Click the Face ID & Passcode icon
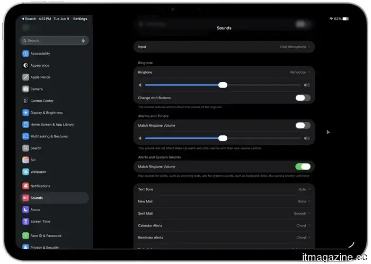This screenshot has height=264, width=371. point(25,235)
